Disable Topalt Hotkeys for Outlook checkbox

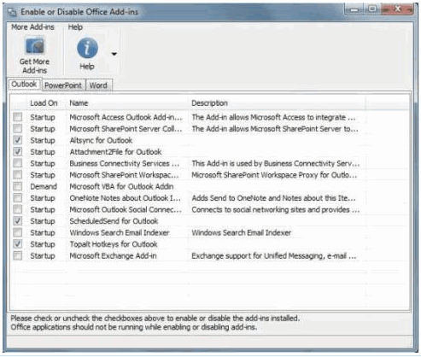tap(18, 244)
